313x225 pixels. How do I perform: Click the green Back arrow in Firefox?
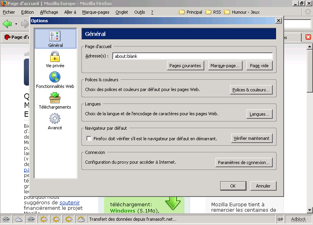[7, 24]
